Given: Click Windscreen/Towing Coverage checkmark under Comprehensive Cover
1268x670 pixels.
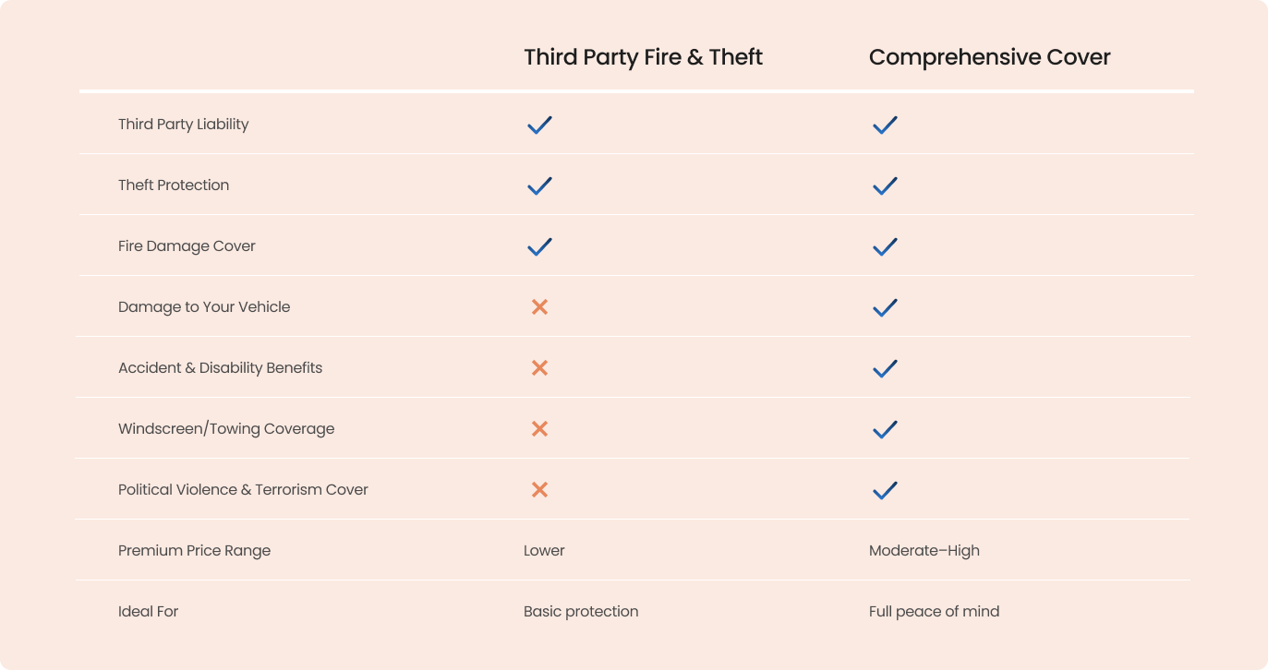Looking at the screenshot, I should 885,429.
